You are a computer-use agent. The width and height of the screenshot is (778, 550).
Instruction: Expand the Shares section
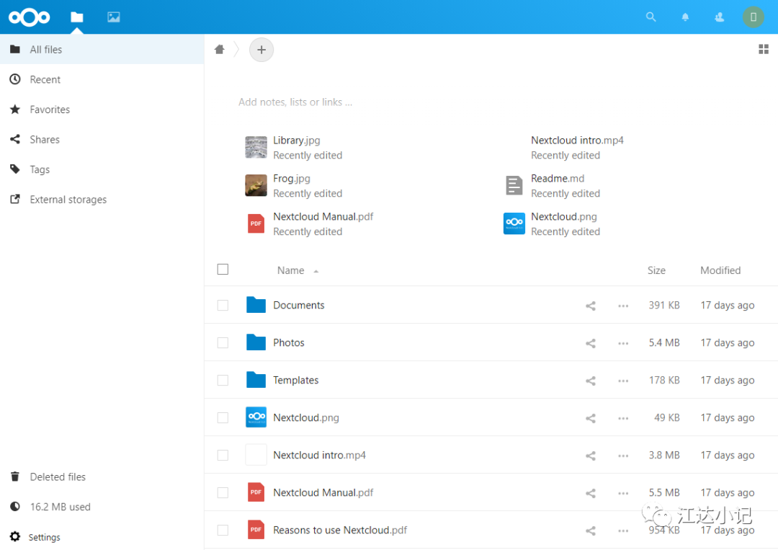pos(102,140)
